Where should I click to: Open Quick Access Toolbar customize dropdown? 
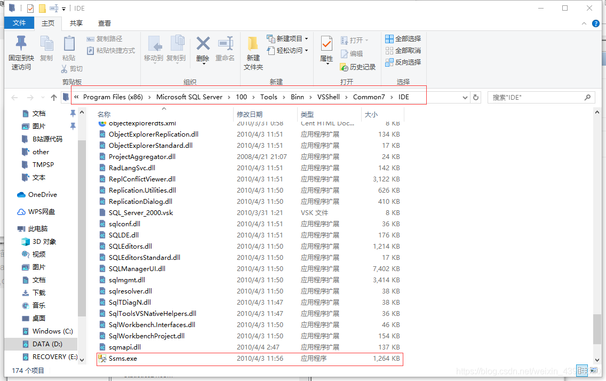coord(64,9)
